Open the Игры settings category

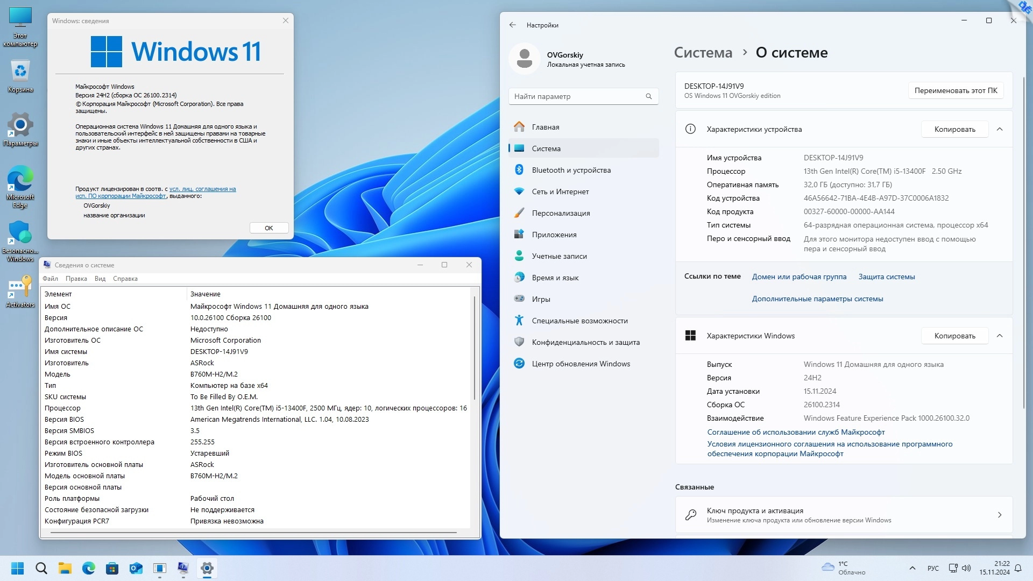click(541, 299)
